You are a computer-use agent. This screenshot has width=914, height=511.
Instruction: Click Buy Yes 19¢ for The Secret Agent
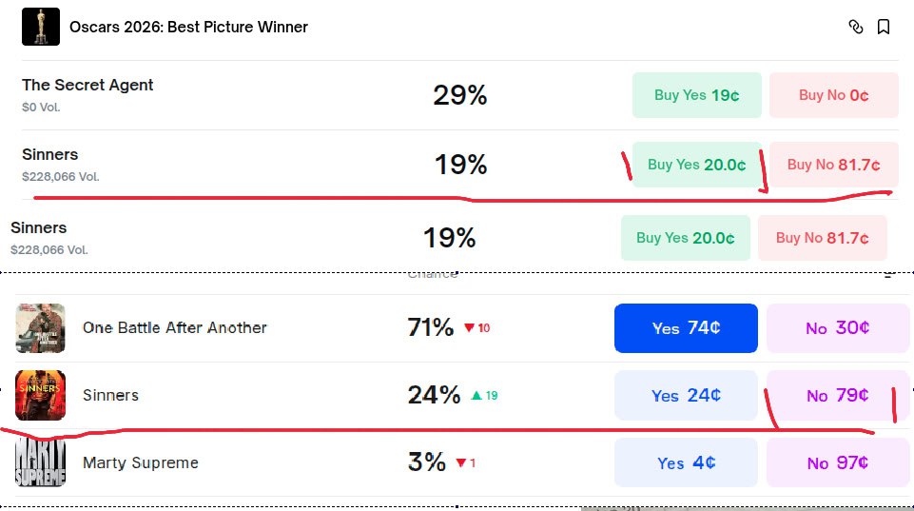tap(696, 95)
